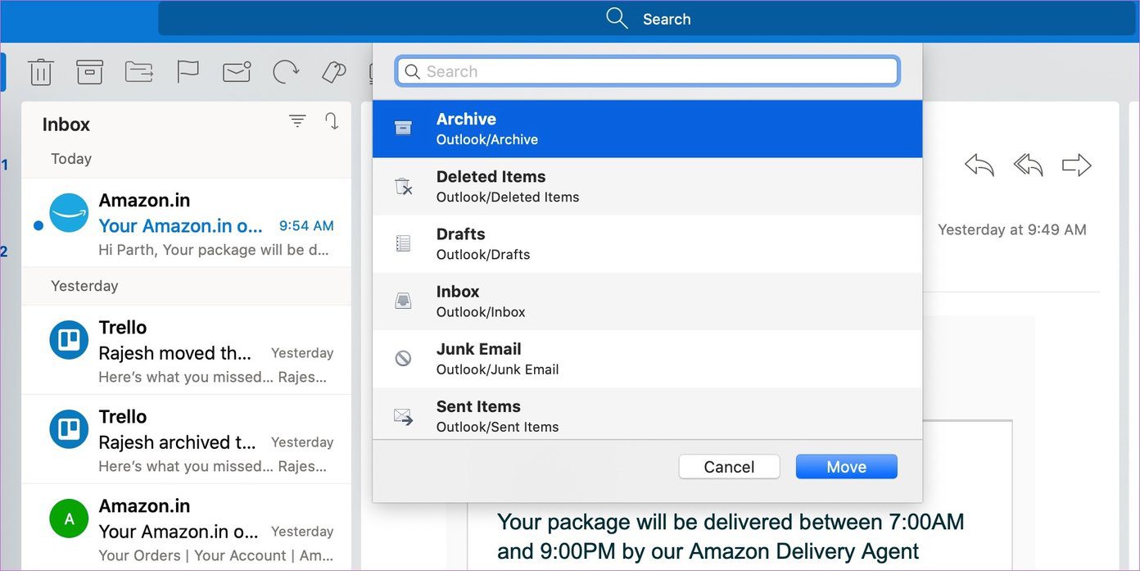
Task: Delete the message using the trash icon
Action: pos(41,72)
